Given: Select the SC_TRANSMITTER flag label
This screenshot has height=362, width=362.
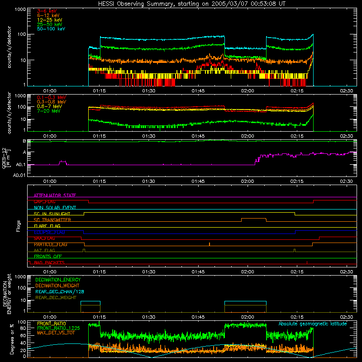Looking at the screenshot, I should (52, 220).
